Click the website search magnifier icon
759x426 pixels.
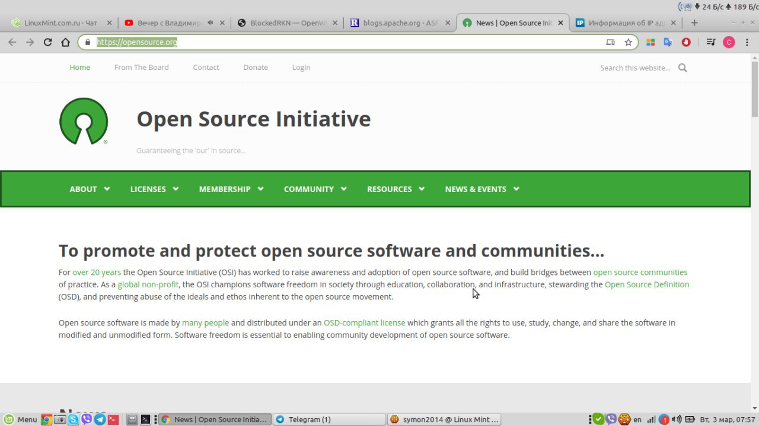(683, 68)
